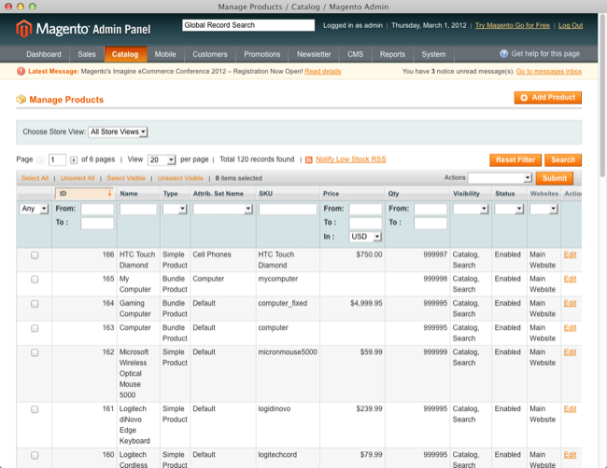The width and height of the screenshot is (607, 468).
Task: Open the Catalog menu
Action: point(125,54)
